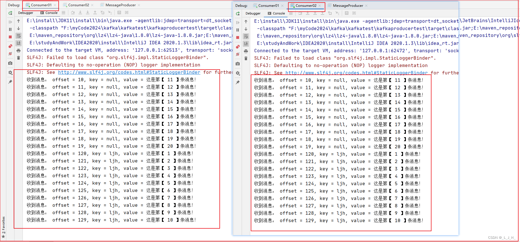Switch to Debugger tab in left panel

(26, 13)
